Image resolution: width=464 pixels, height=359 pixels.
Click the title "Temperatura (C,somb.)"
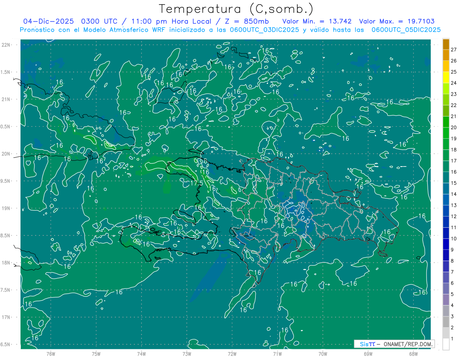click(x=236, y=9)
